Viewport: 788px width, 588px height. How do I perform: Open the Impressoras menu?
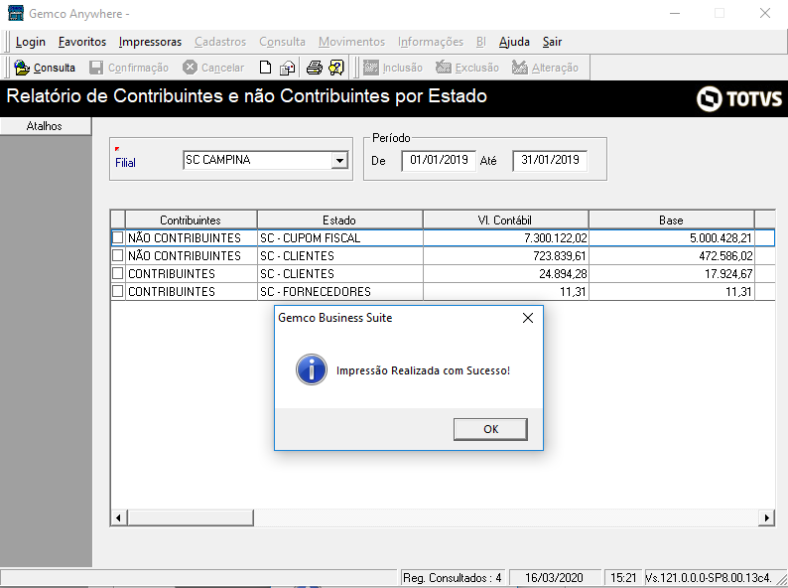coord(150,42)
